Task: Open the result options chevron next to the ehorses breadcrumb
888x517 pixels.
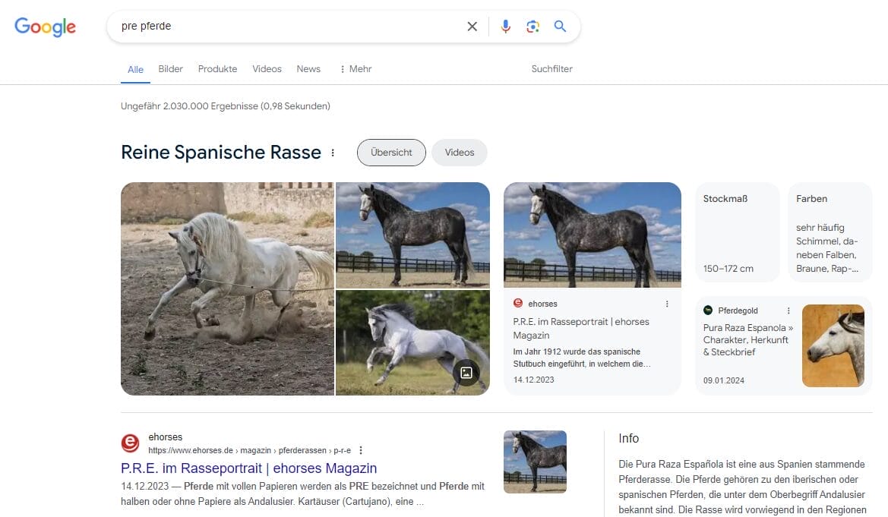Action: (x=361, y=450)
